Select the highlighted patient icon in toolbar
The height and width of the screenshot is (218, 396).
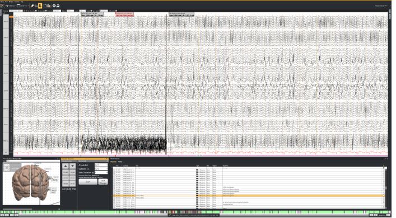click(40, 6)
